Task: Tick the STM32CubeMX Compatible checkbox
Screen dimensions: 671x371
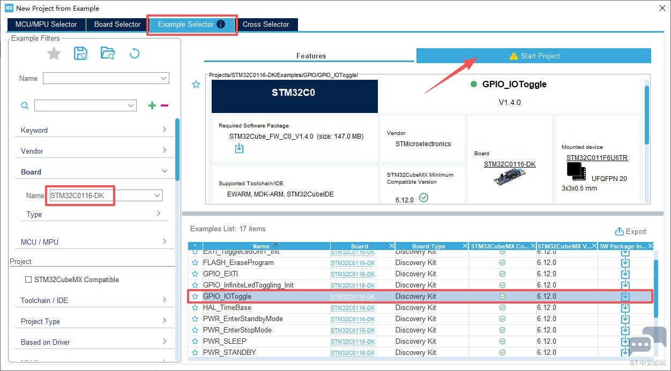Action: coord(28,279)
